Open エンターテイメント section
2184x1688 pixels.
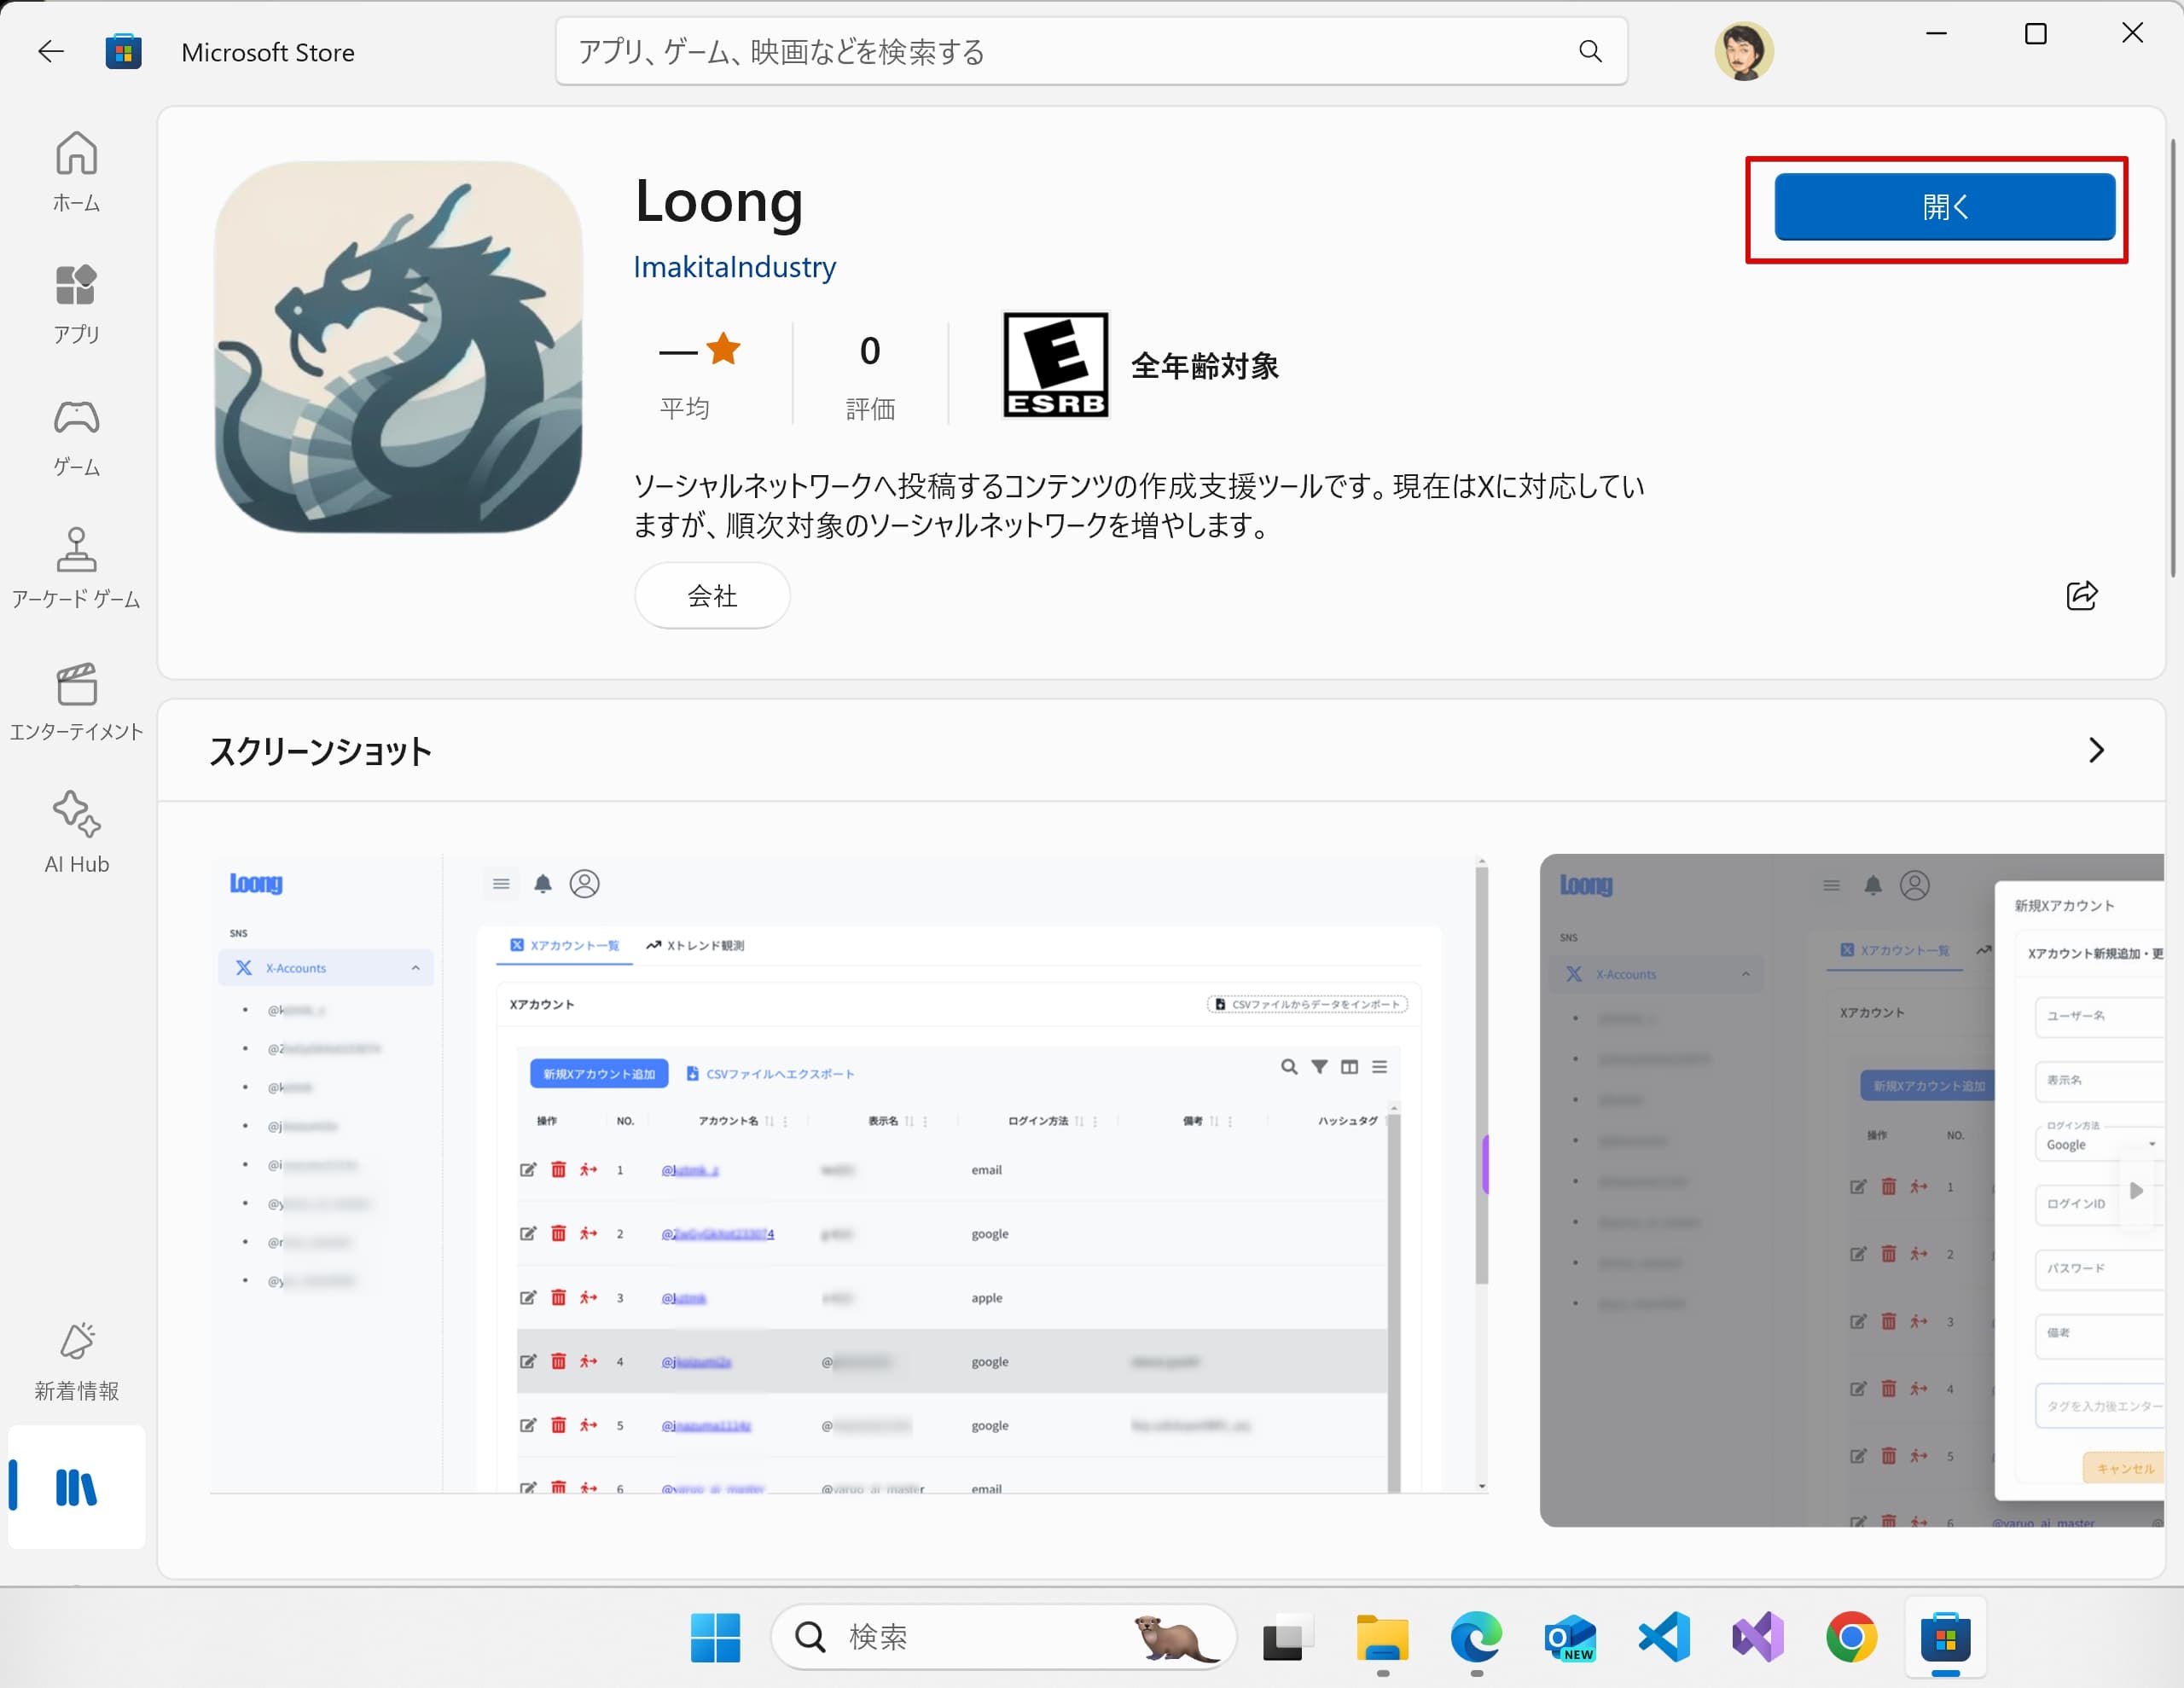[x=76, y=702]
